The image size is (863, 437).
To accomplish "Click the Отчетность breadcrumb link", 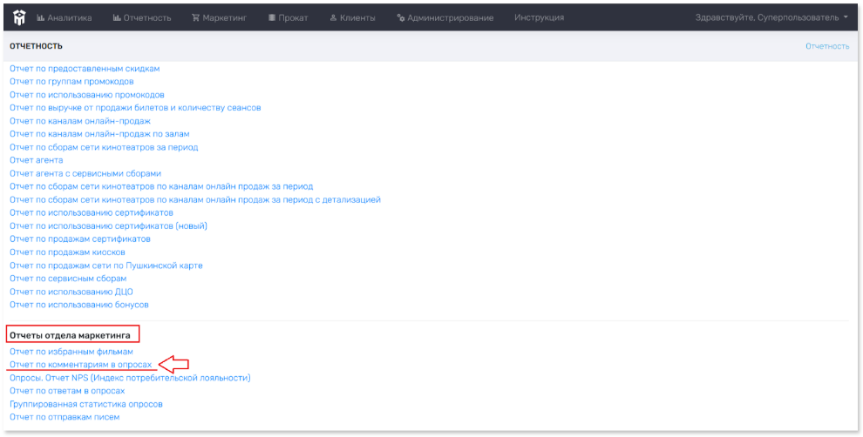I will click(826, 46).
